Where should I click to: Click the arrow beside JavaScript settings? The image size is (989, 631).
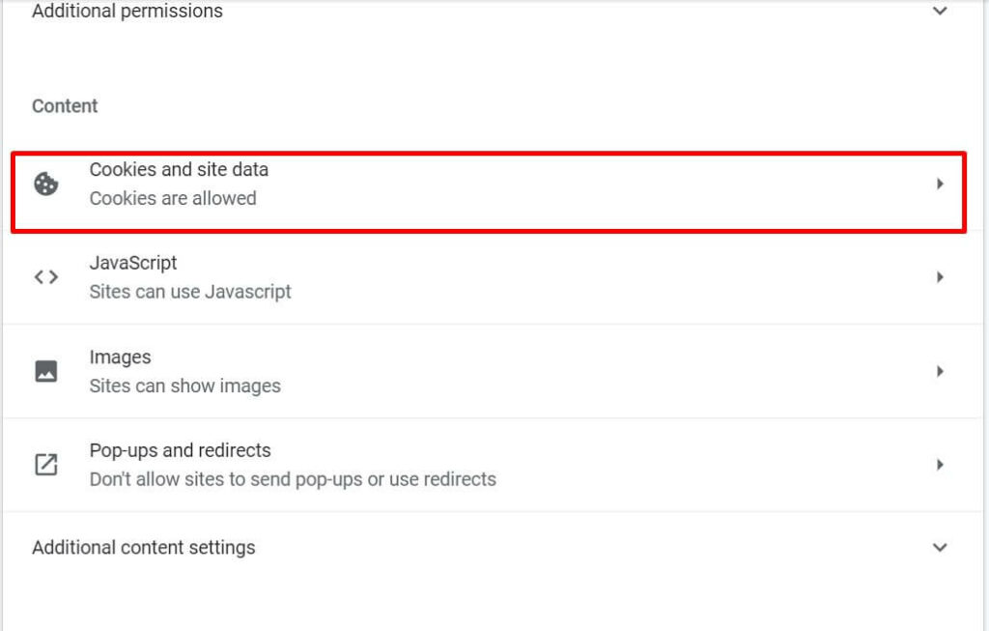(940, 277)
